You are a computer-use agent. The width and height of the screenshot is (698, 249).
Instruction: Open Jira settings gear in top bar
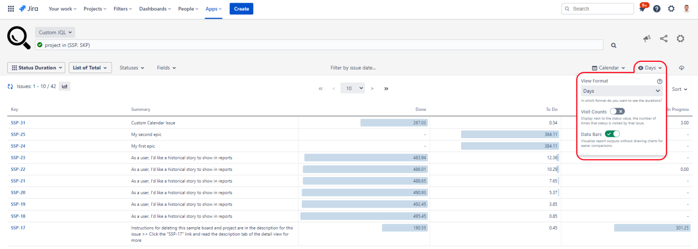click(671, 9)
